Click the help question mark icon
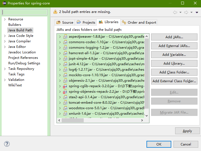Screen dimensions: 201x151 pyautogui.click(x=7, y=144)
